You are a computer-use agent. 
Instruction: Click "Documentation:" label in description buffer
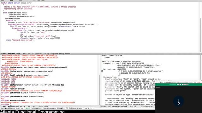click(110, 77)
